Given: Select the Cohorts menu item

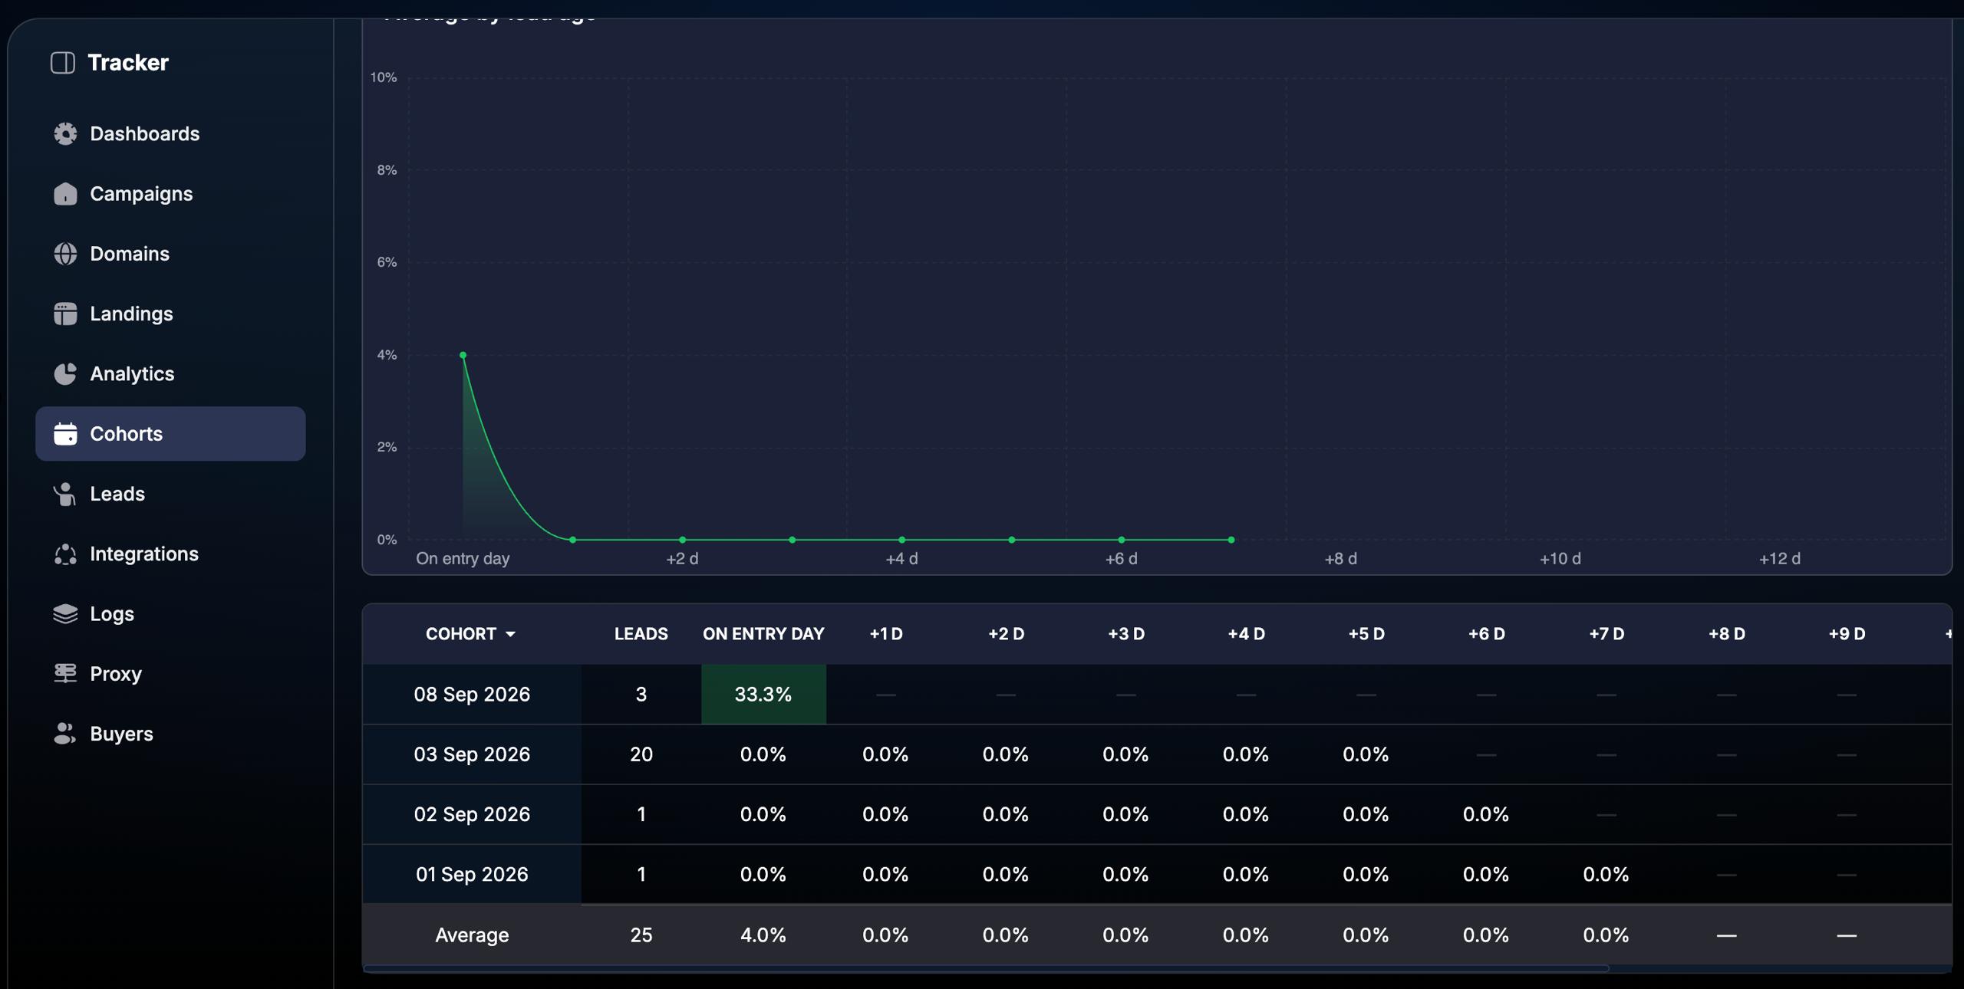Looking at the screenshot, I should (170, 434).
